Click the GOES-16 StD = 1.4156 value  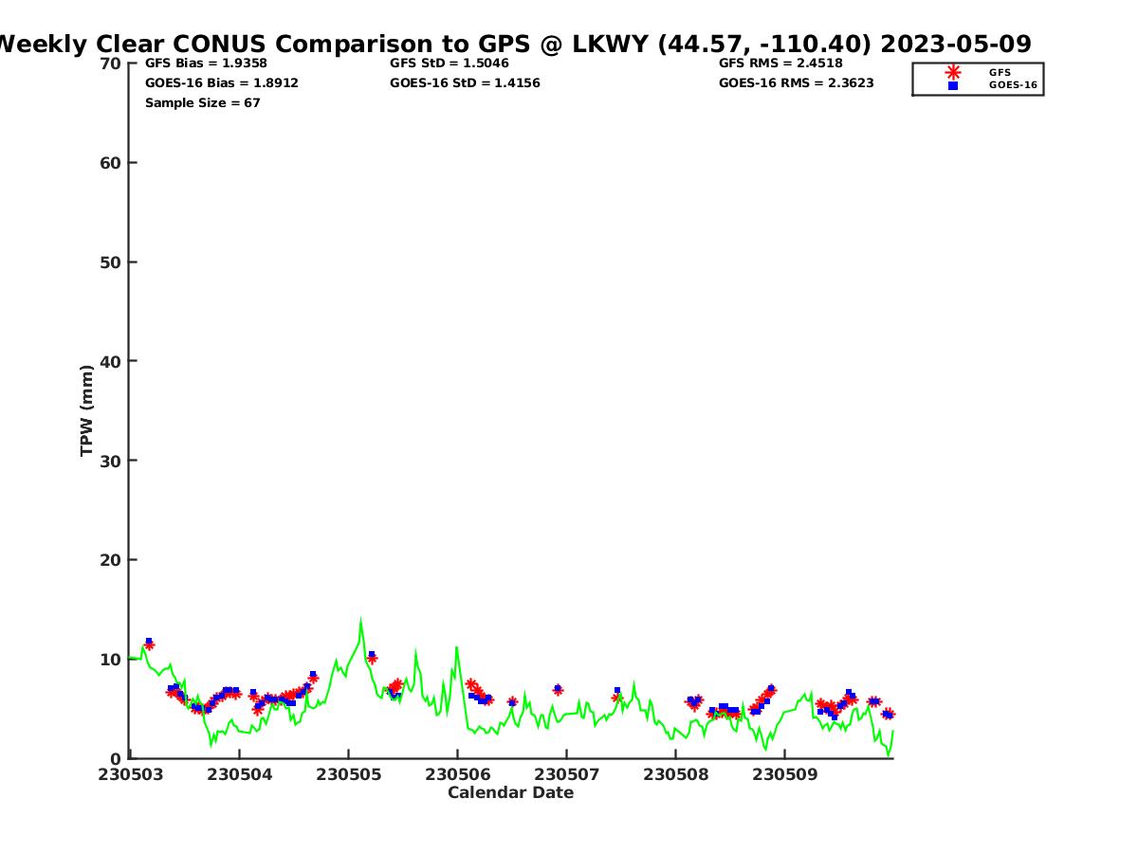point(465,83)
